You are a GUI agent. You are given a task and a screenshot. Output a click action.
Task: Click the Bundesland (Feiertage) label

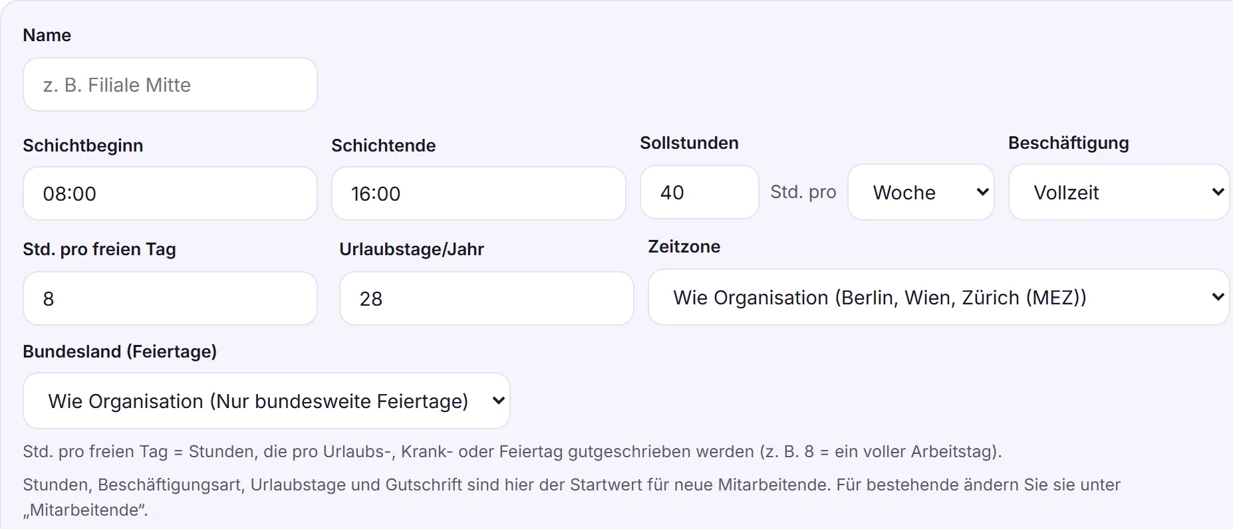(x=120, y=352)
